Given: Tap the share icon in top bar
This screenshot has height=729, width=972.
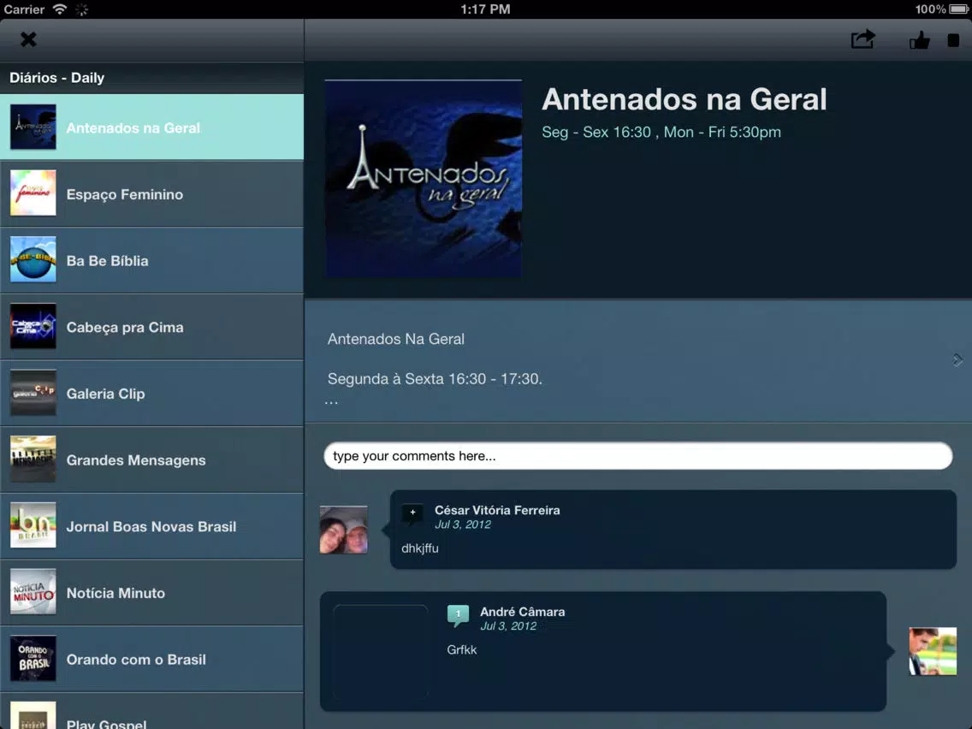Looking at the screenshot, I should coord(862,39).
